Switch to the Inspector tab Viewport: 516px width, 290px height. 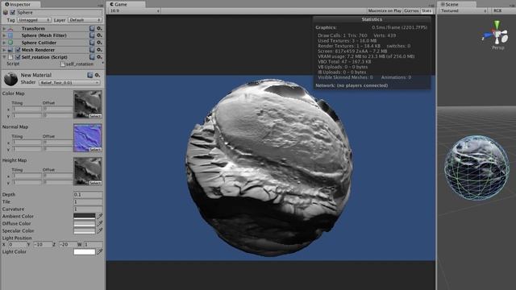pos(20,4)
